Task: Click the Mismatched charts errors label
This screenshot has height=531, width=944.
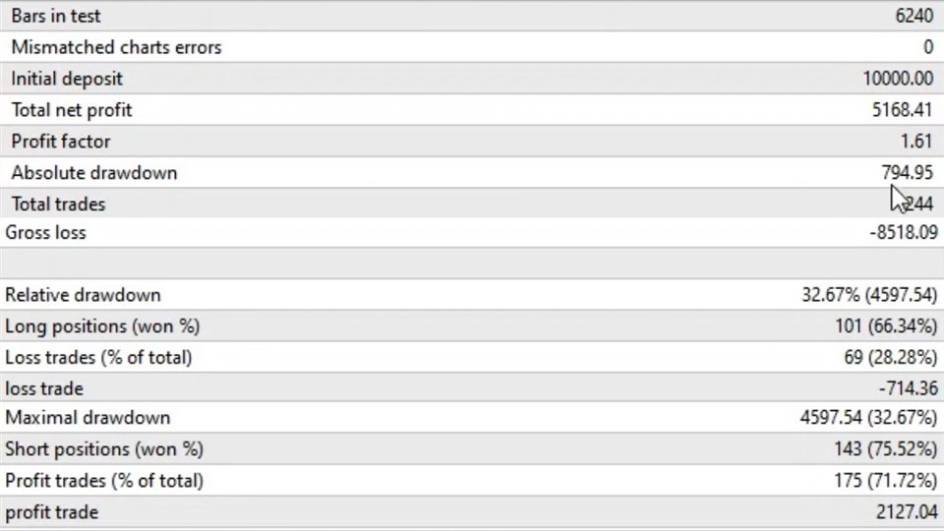Action: (x=116, y=47)
